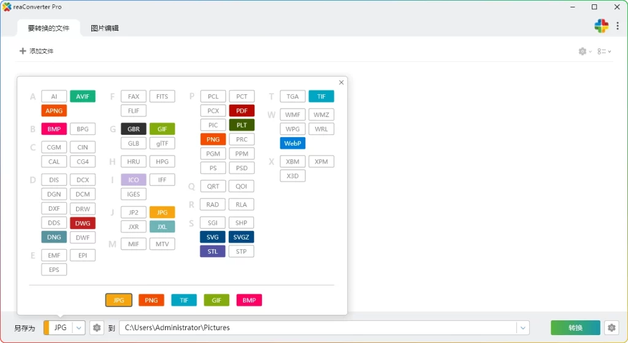Click the plus icon to add files
628x343 pixels.
click(23, 51)
